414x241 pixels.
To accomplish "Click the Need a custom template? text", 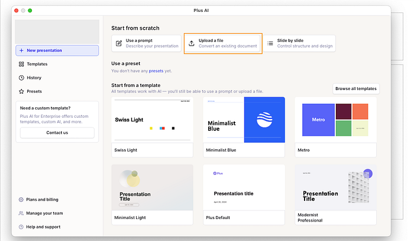I will point(45,108).
